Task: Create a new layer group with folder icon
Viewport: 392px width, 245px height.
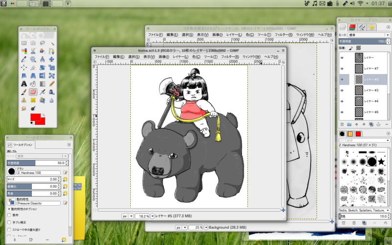Action: pyautogui.click(x=349, y=124)
